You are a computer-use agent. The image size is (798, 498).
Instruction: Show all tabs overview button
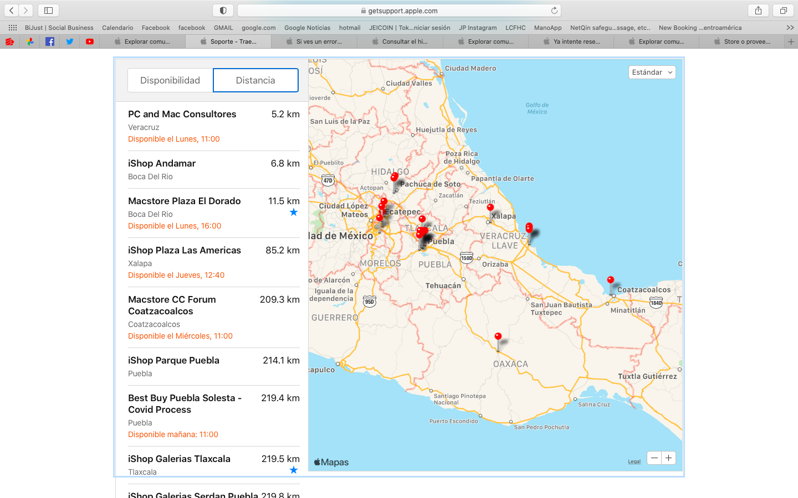783,11
